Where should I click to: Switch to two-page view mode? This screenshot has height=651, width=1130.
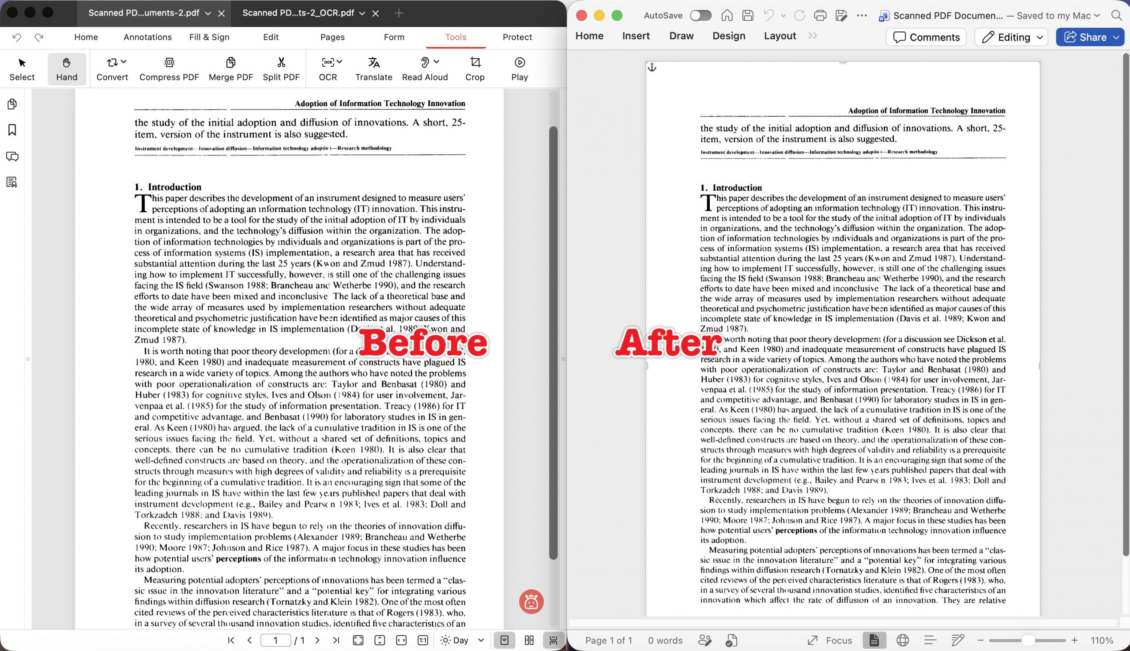point(529,640)
